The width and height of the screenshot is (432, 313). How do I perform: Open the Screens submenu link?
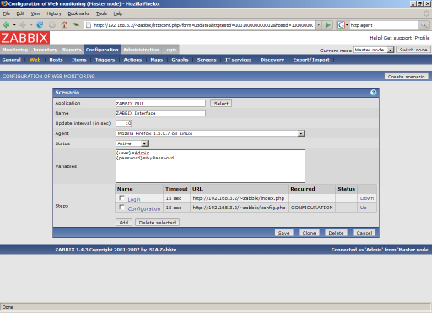click(x=207, y=60)
